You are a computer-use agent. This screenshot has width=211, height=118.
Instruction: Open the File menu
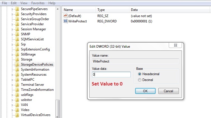click(4, 3)
